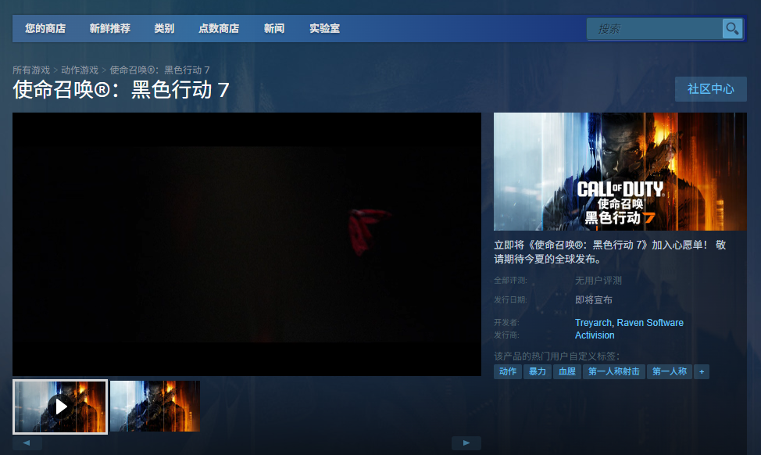The height and width of the screenshot is (455, 761).
Task: Open the 类别 menu
Action: (x=164, y=29)
